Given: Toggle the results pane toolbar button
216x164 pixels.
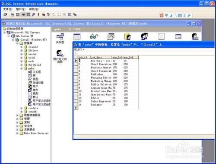Looking at the screenshot, I should point(29,15).
